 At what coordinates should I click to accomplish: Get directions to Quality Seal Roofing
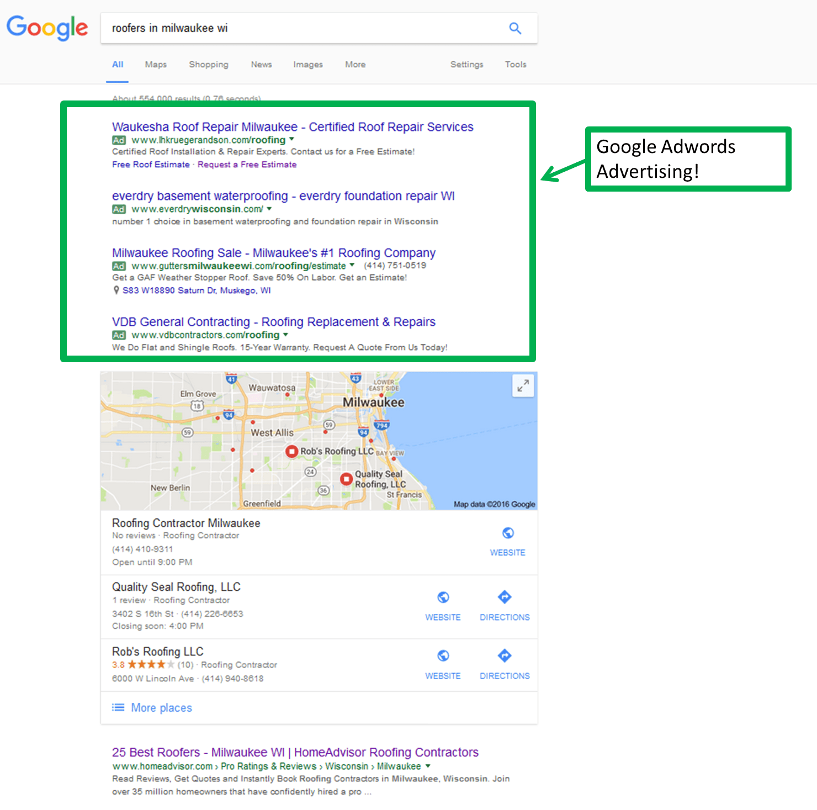[504, 597]
